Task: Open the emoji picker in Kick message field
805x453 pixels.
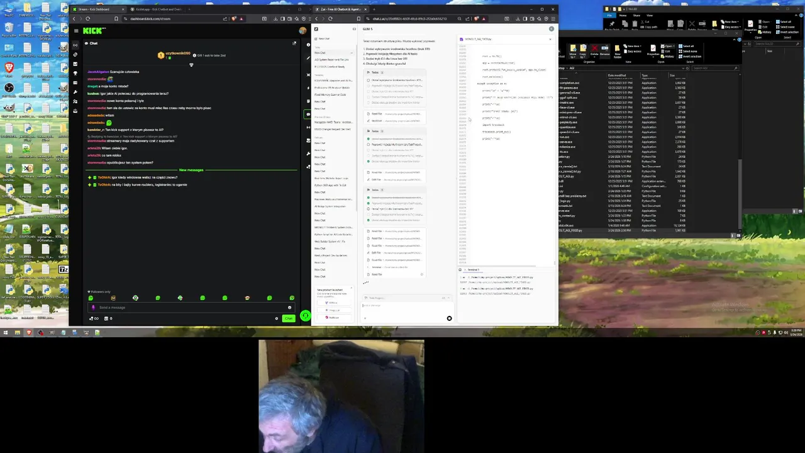Action: 289,308
